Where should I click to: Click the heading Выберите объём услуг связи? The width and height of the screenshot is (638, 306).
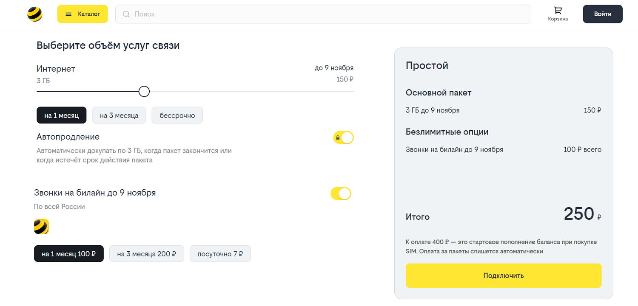[108, 45]
